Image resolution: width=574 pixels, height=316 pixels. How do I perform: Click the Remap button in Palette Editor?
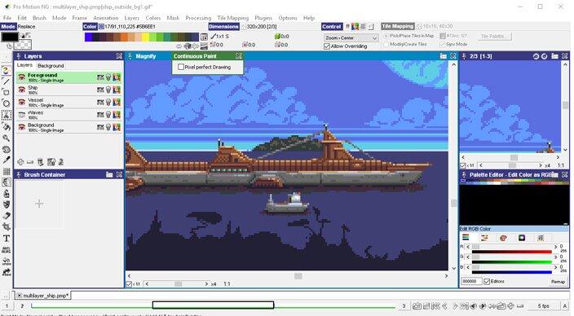(558, 282)
